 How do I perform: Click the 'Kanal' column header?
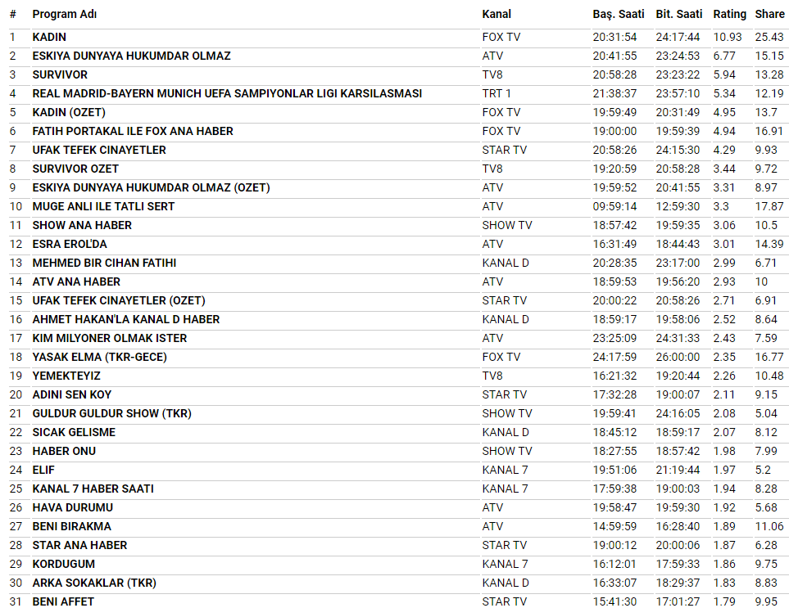(497, 14)
